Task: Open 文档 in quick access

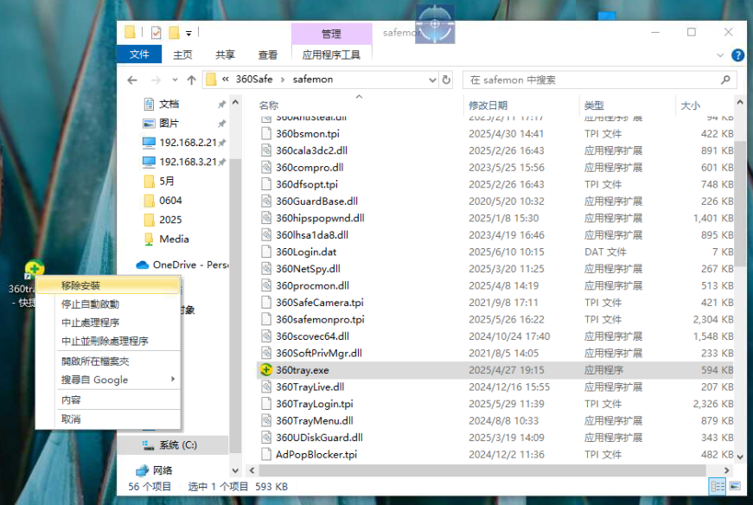Action: (x=168, y=104)
